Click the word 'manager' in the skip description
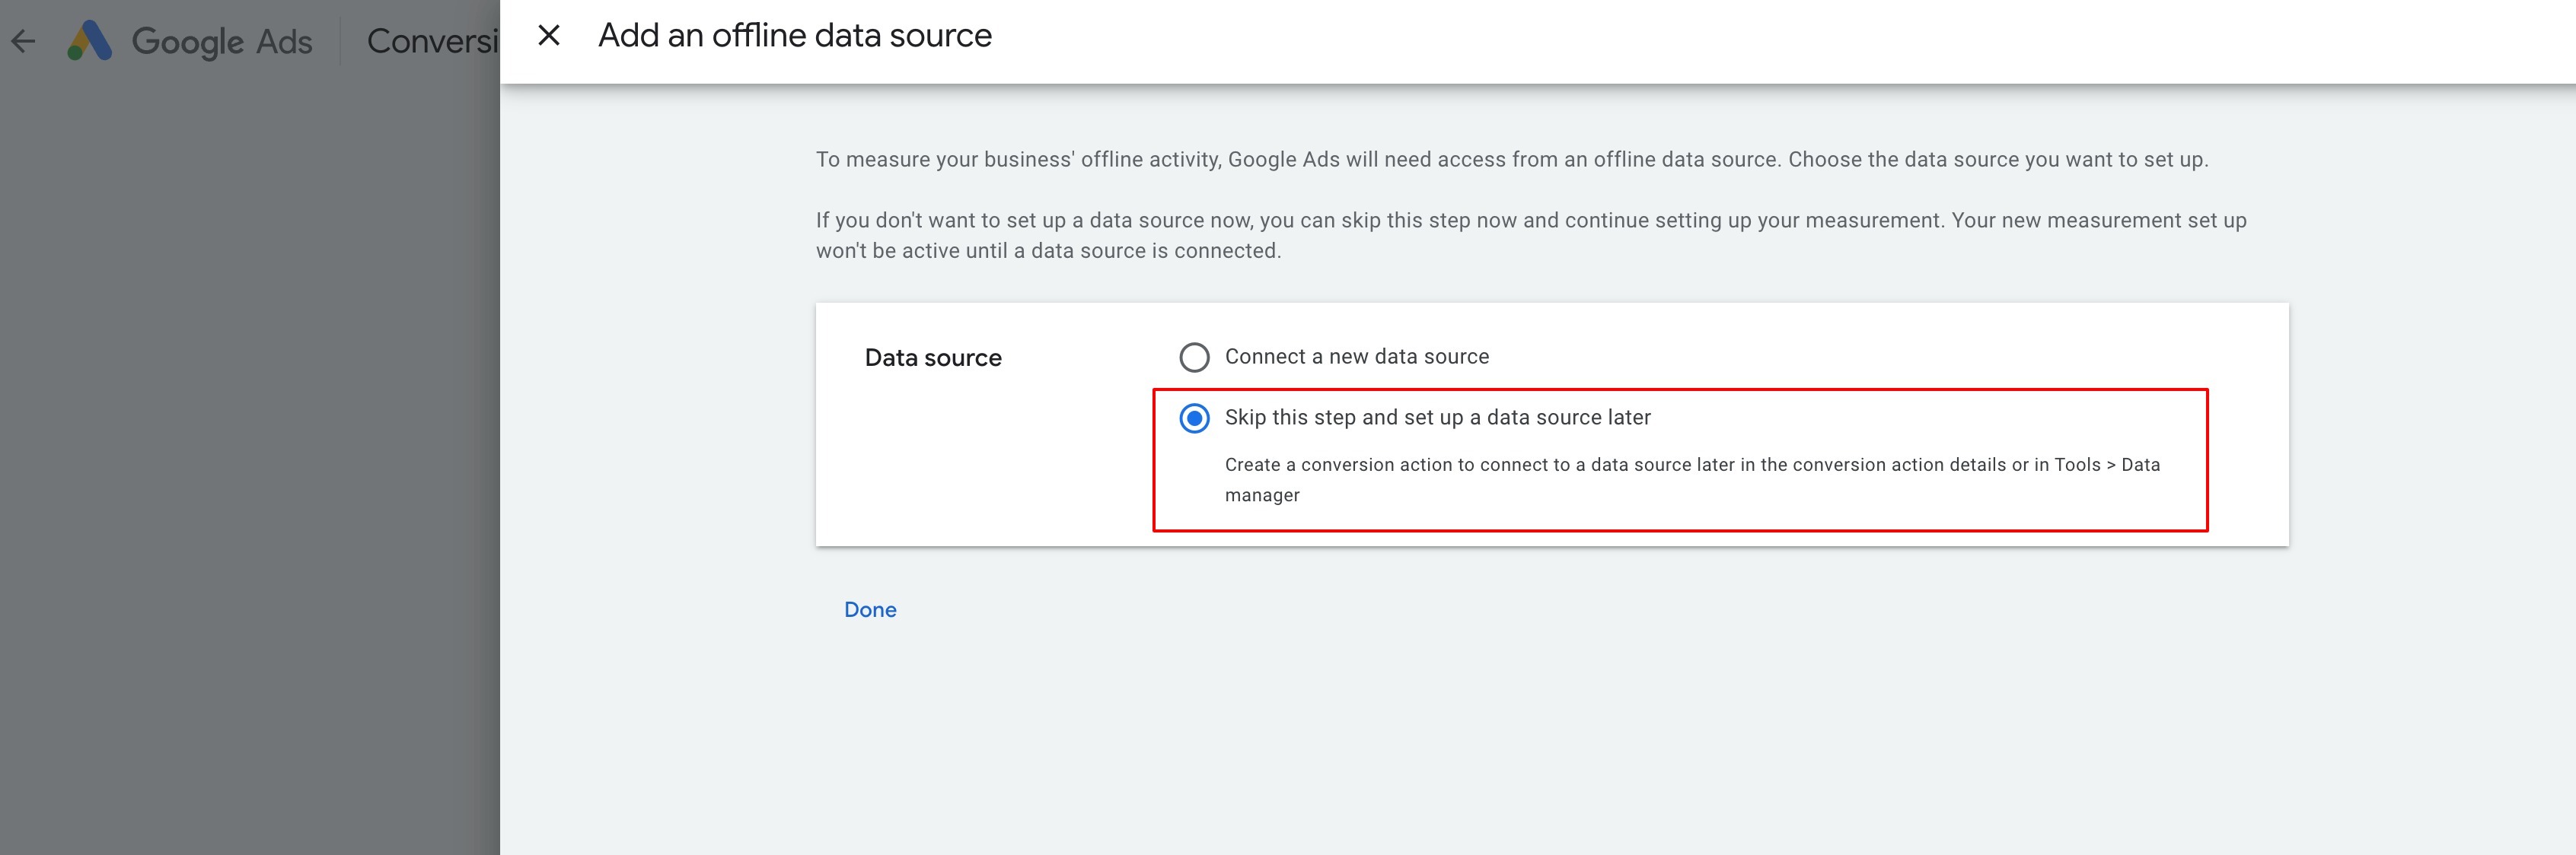 tap(1261, 495)
